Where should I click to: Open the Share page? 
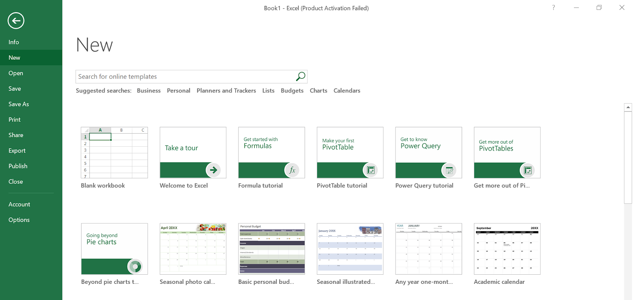click(31, 135)
